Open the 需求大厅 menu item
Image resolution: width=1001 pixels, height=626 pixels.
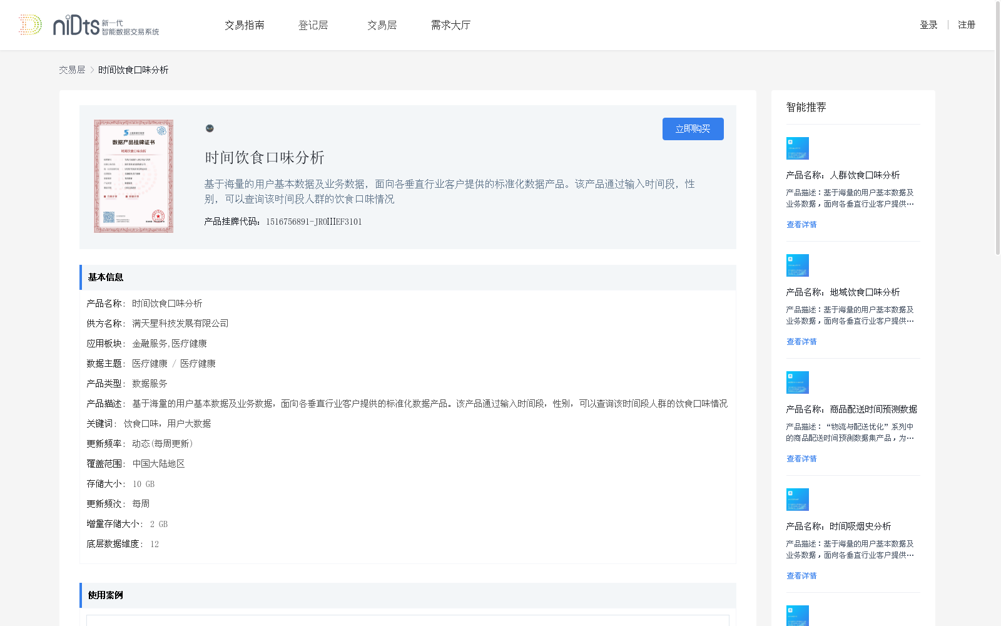coord(450,25)
